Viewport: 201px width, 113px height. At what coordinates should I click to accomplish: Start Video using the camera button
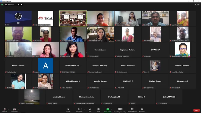click(x=14, y=110)
